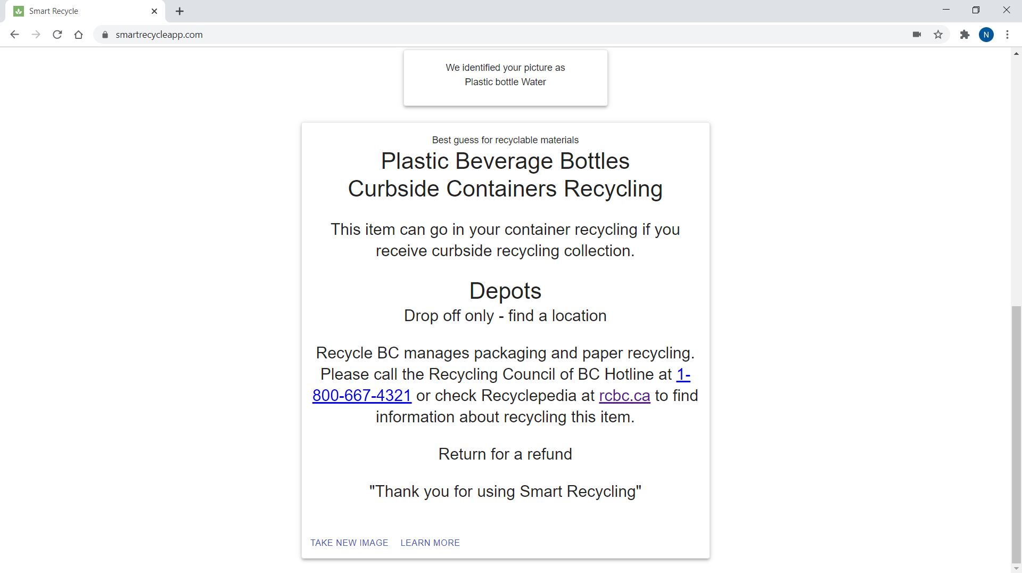This screenshot has height=573, width=1022.
Task: Click 'Drop off only - find a location'
Action: [505, 316]
